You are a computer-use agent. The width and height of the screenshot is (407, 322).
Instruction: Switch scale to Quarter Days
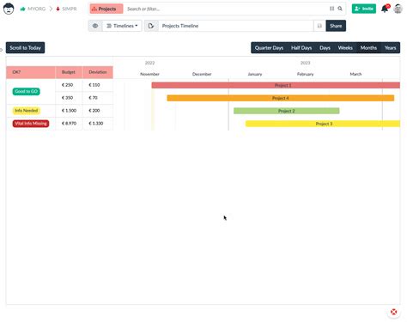(x=269, y=48)
